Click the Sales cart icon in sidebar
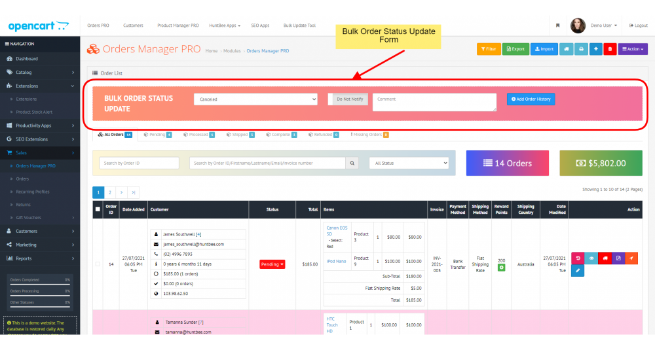This screenshot has width=655, height=350. 9,152
